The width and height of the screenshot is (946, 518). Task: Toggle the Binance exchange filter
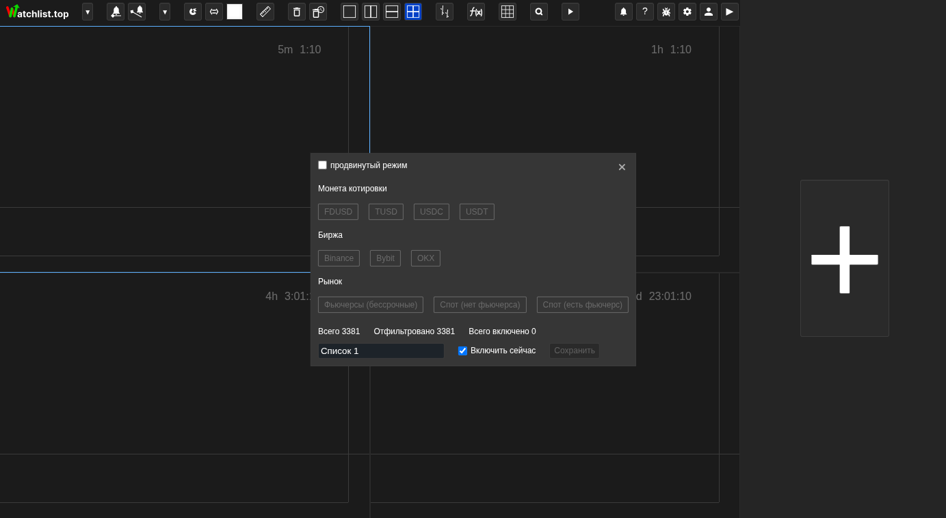coord(339,258)
